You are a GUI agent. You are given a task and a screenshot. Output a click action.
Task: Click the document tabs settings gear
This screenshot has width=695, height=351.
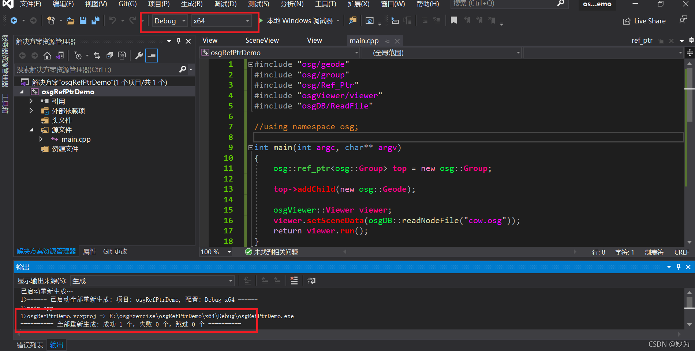point(691,40)
